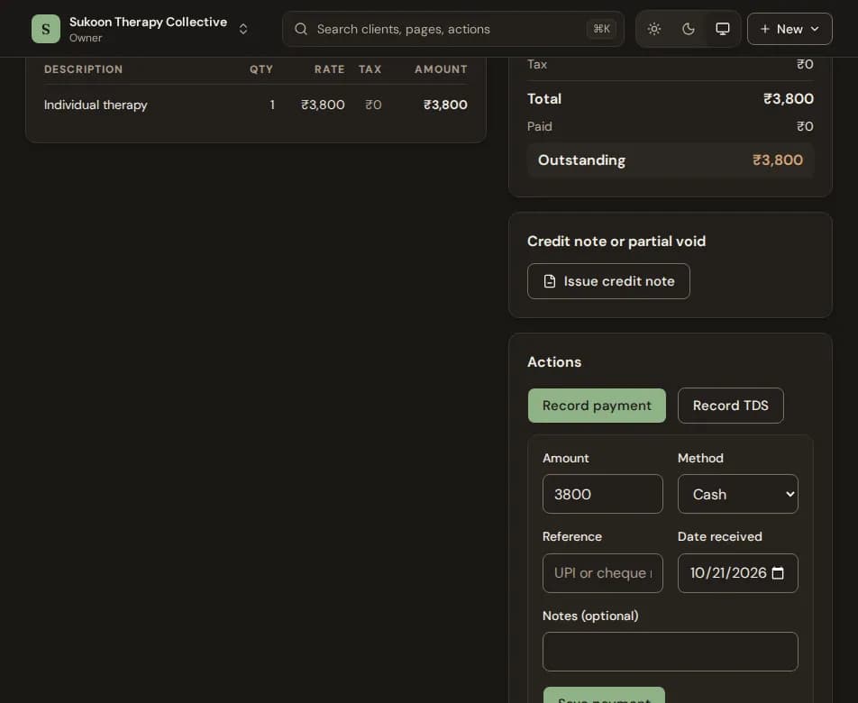Click the AMOUNT column header
Viewport: 858px width, 703px height.
(x=441, y=68)
